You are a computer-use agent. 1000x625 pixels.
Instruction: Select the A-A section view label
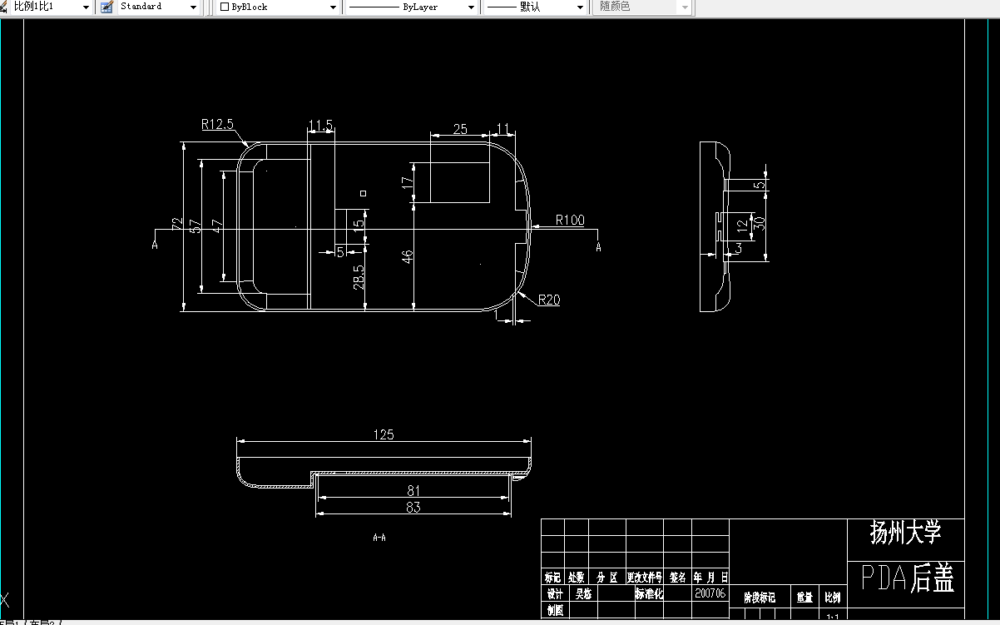[x=379, y=538]
